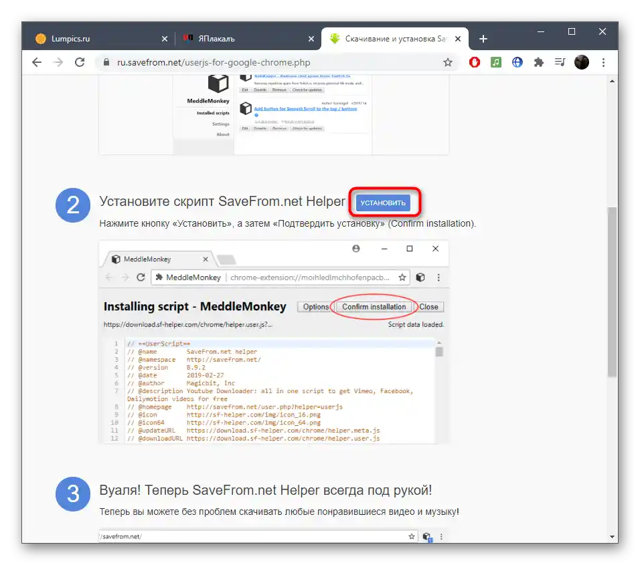Open the Chrome profile avatar
This screenshot has width=640, height=565.
point(582,62)
